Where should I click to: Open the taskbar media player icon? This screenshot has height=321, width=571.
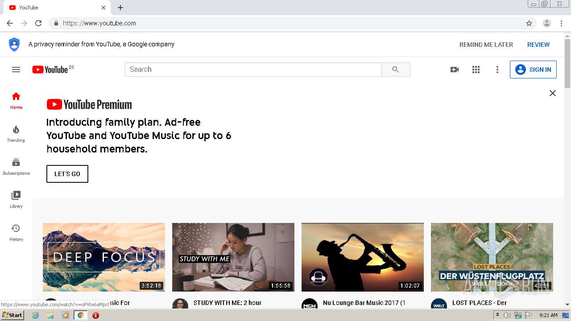[66, 315]
